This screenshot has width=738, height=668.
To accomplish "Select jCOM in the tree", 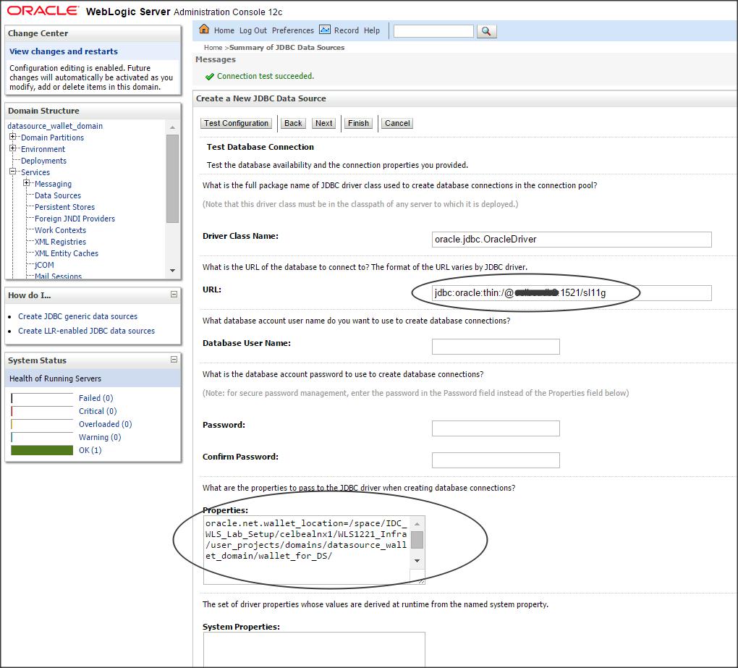I will 44,265.
